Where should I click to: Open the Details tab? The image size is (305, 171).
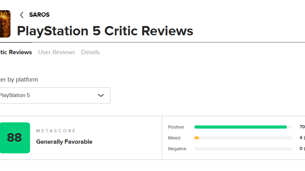tap(90, 52)
